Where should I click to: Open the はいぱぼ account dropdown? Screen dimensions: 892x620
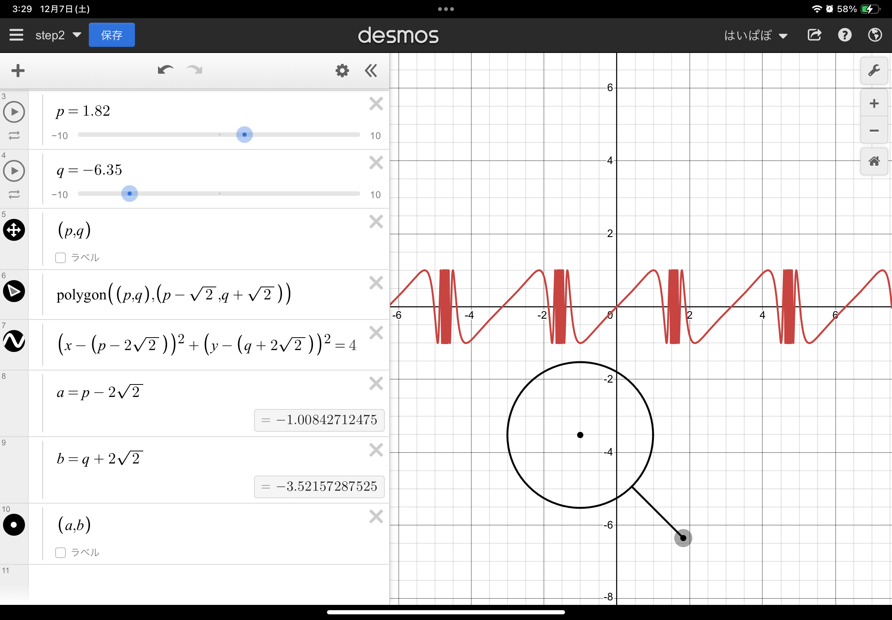coord(755,36)
